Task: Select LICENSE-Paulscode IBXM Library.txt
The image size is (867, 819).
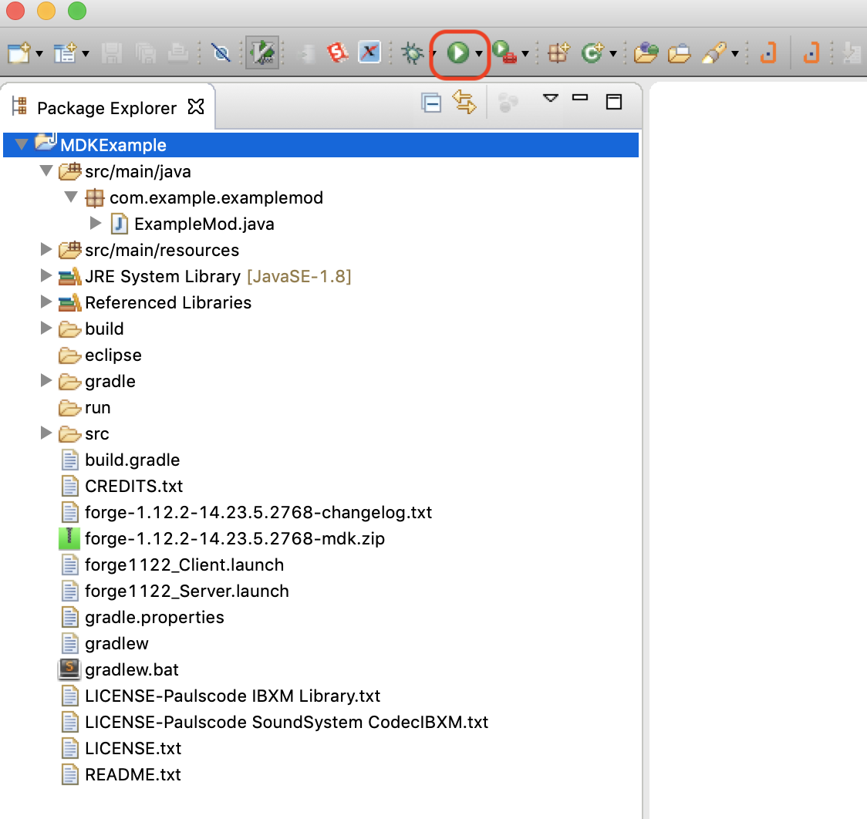Action: 232,696
